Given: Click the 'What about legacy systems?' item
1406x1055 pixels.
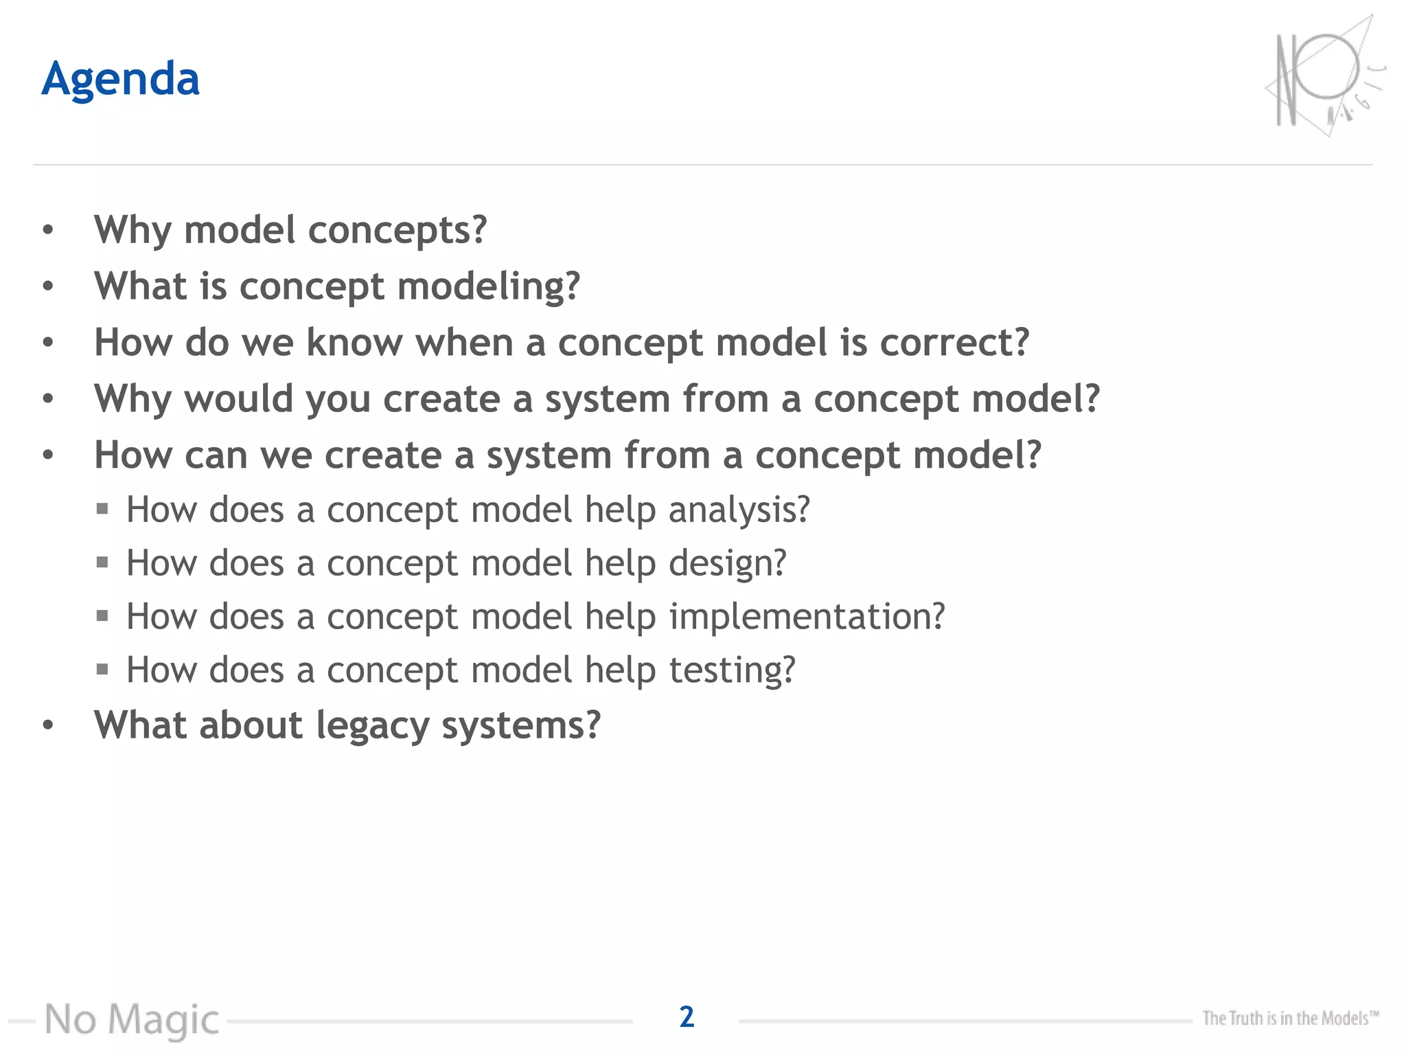Looking at the screenshot, I should tap(347, 725).
